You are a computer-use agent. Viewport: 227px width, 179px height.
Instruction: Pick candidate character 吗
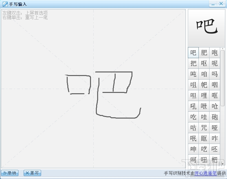click(215, 74)
